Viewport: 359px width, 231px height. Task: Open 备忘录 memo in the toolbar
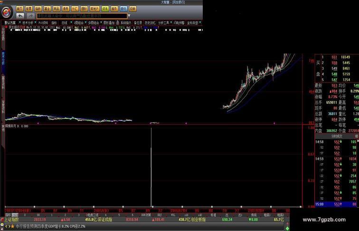coord(138,23)
